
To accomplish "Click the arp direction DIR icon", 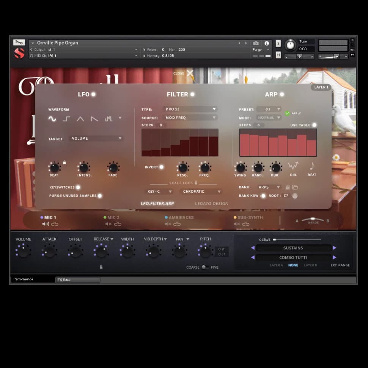I will 293,166.
